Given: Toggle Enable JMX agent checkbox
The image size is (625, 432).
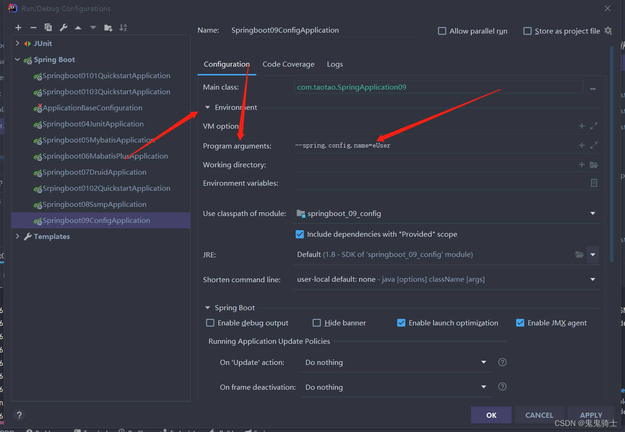Looking at the screenshot, I should tap(520, 323).
